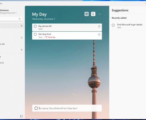Viewport: 146px width, 120px height.
Task: Click the new group icon in the sidebar's bottom corner
Action: pyautogui.click(x=22, y=116)
